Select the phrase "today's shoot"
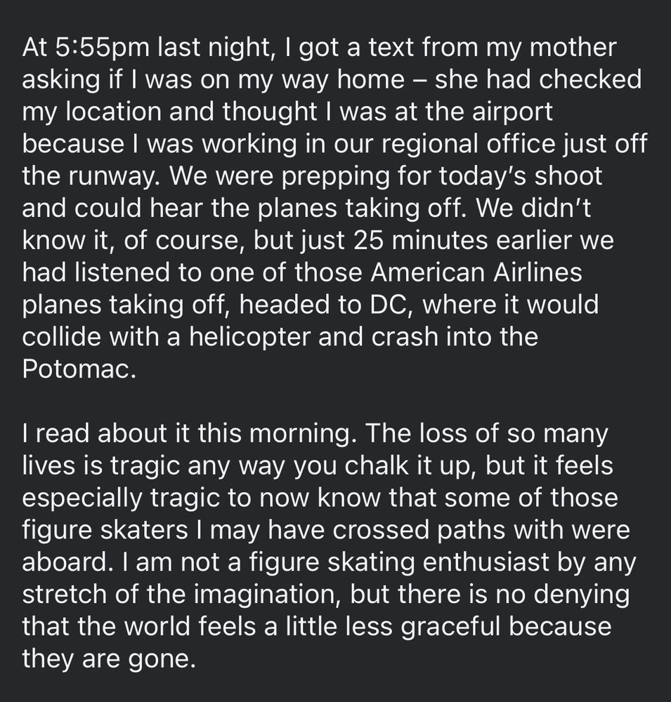 521,176
